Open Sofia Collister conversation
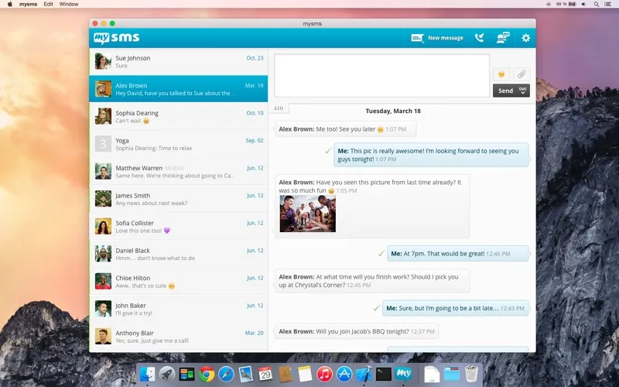 179,226
